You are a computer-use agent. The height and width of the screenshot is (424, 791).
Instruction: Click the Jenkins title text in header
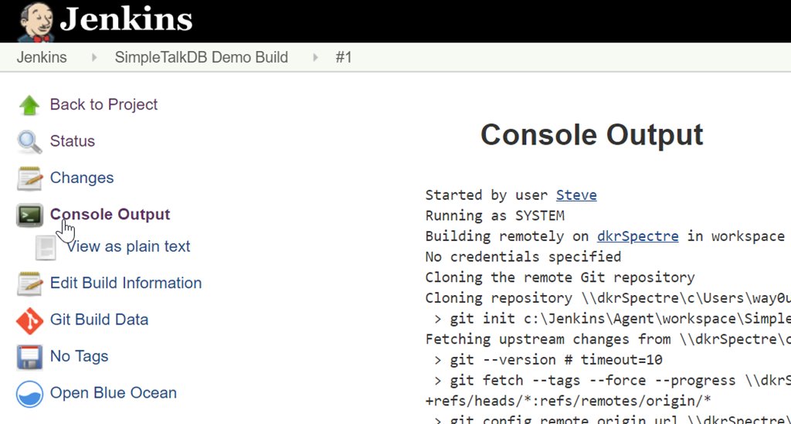[126, 20]
